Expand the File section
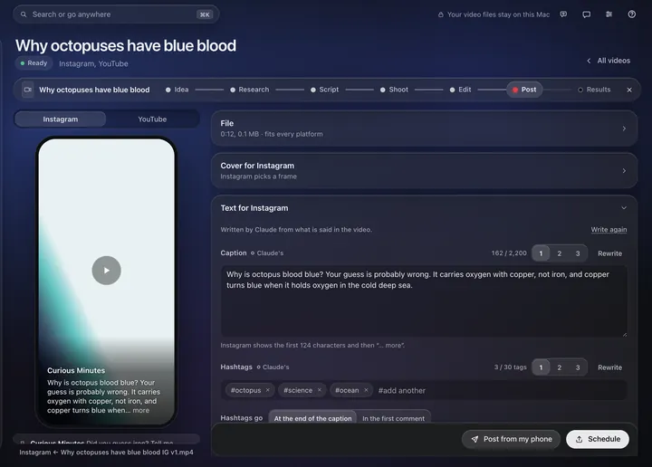The height and width of the screenshot is (467, 652). pyautogui.click(x=424, y=129)
